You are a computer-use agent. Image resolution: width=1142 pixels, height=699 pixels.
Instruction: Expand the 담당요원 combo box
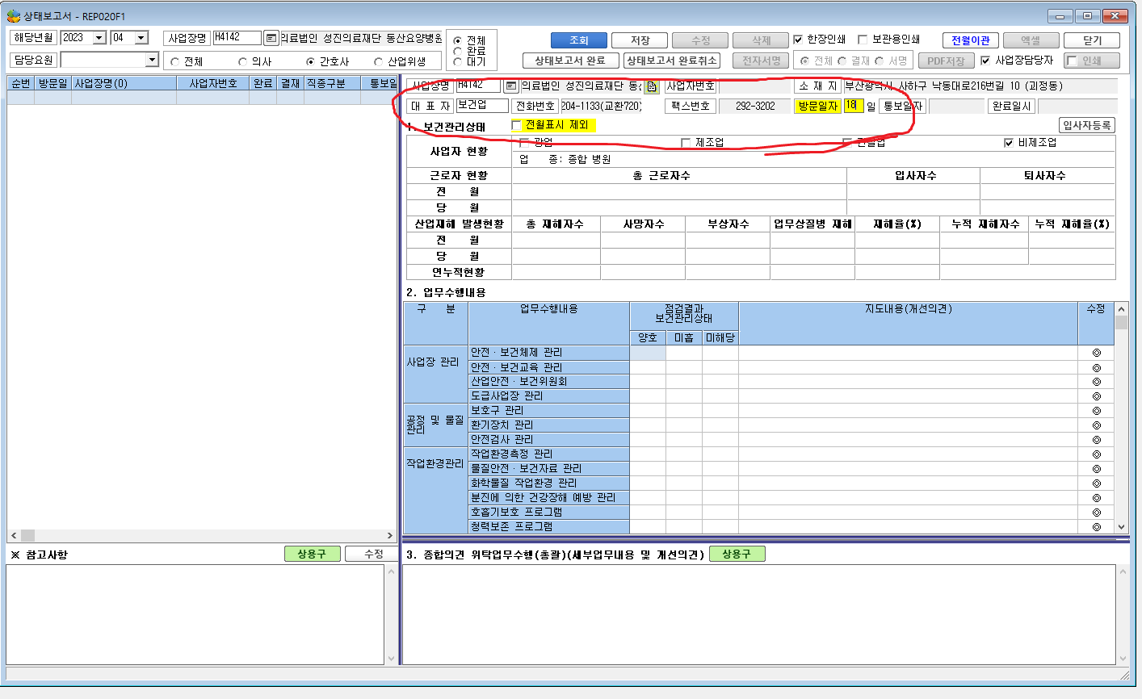[x=152, y=61]
